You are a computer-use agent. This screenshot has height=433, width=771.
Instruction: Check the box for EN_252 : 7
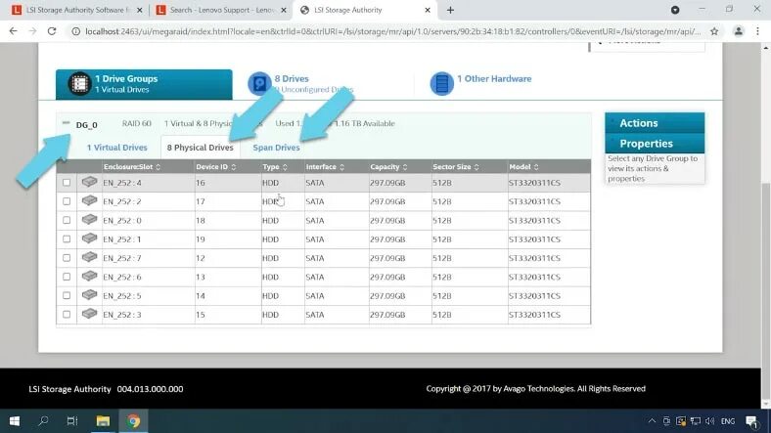67,258
